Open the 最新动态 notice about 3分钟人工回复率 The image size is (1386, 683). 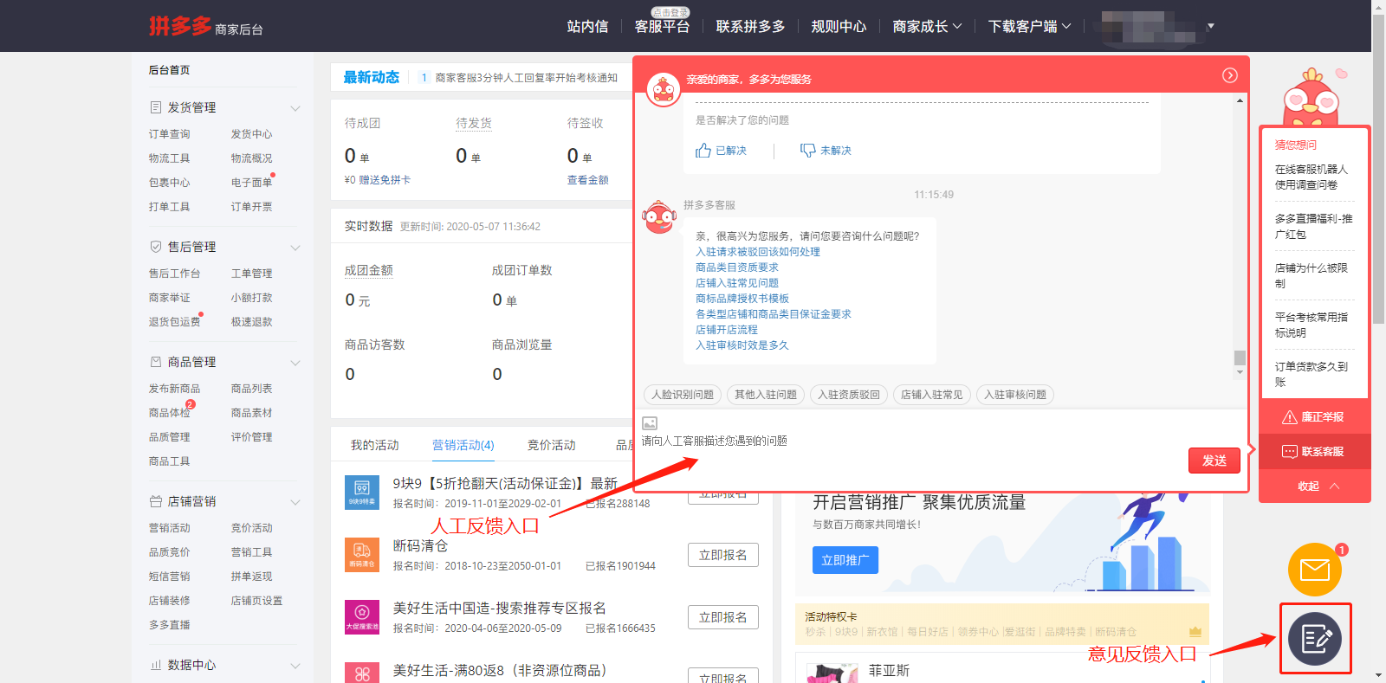point(526,78)
